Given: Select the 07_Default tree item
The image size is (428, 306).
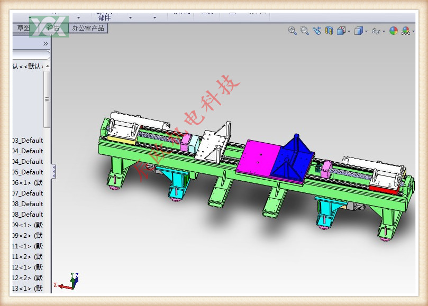Looking at the screenshot, I should [28, 193].
